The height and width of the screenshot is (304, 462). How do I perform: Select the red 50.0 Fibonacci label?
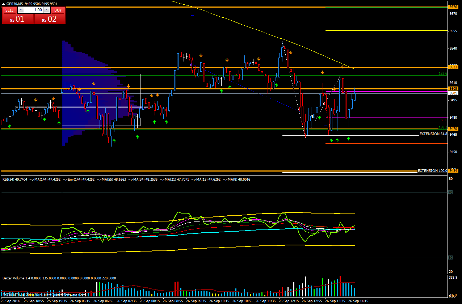[x=444, y=120]
